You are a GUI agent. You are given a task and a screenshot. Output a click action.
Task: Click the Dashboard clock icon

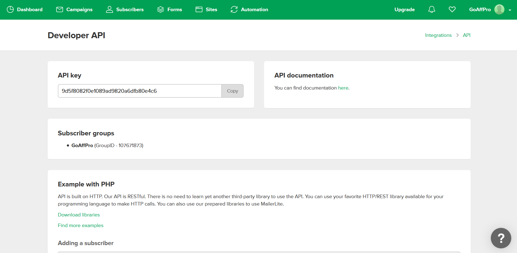point(10,10)
